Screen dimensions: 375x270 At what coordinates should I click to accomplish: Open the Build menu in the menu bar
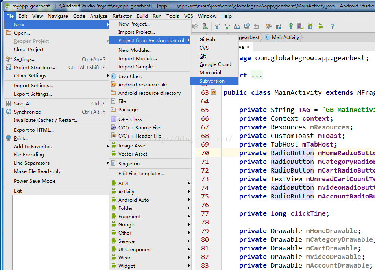coord(142,16)
